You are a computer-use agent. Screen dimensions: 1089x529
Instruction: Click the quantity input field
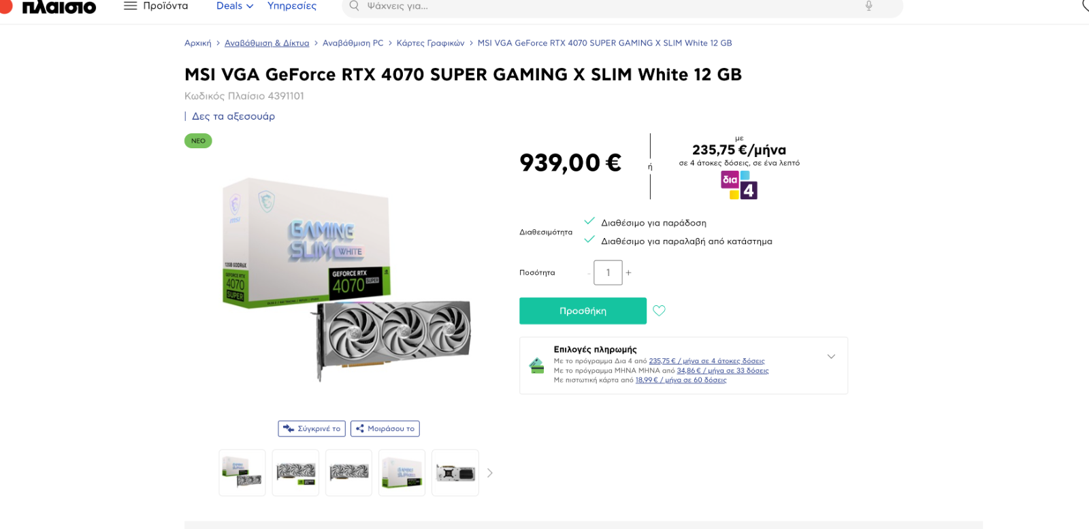[x=608, y=273]
